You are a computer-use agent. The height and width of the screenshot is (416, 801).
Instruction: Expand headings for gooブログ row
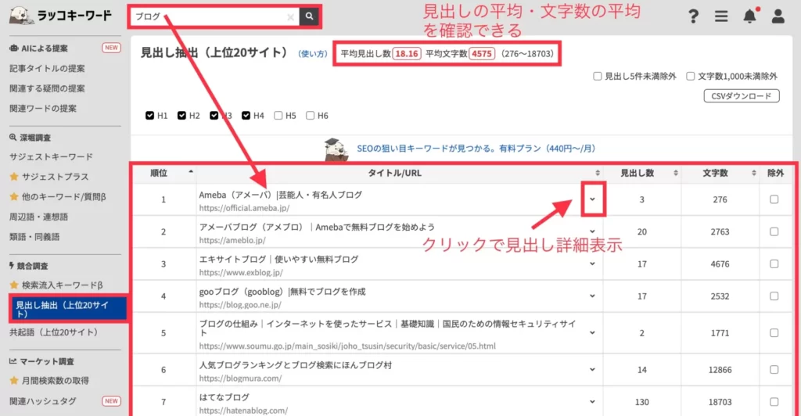(593, 296)
